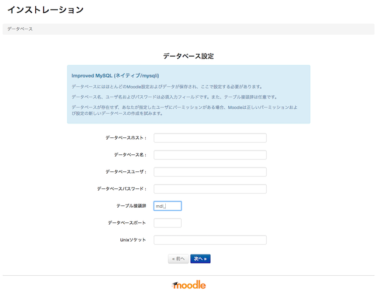The height and width of the screenshot is (294, 376).
Task: Focus the データベースホスト input field
Action: [x=210, y=138]
